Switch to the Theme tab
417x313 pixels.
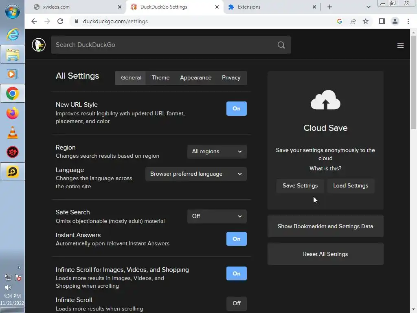pyautogui.click(x=160, y=78)
